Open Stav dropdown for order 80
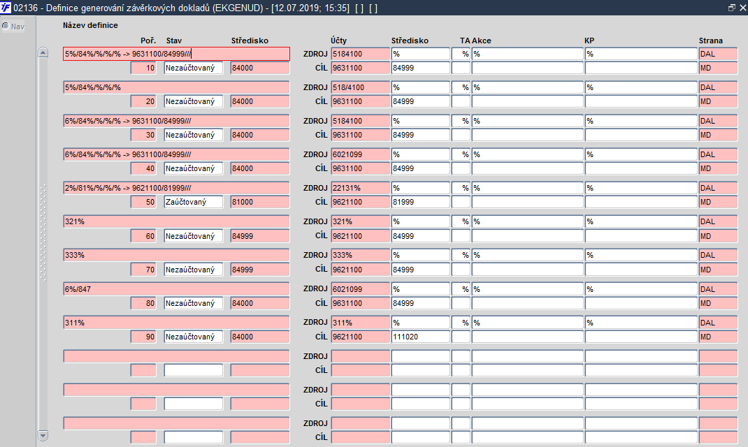The height and width of the screenshot is (447, 748). [x=193, y=303]
